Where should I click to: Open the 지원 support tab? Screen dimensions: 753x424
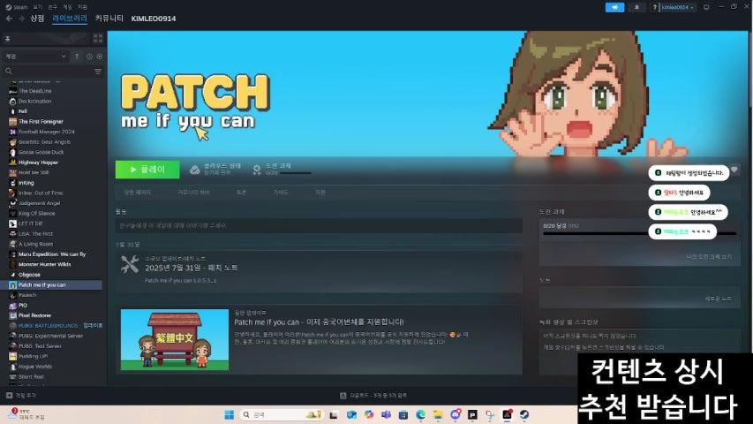click(x=320, y=193)
